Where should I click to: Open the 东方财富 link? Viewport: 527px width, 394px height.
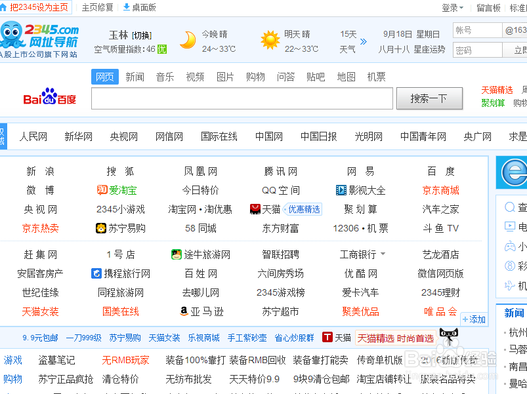click(281, 228)
